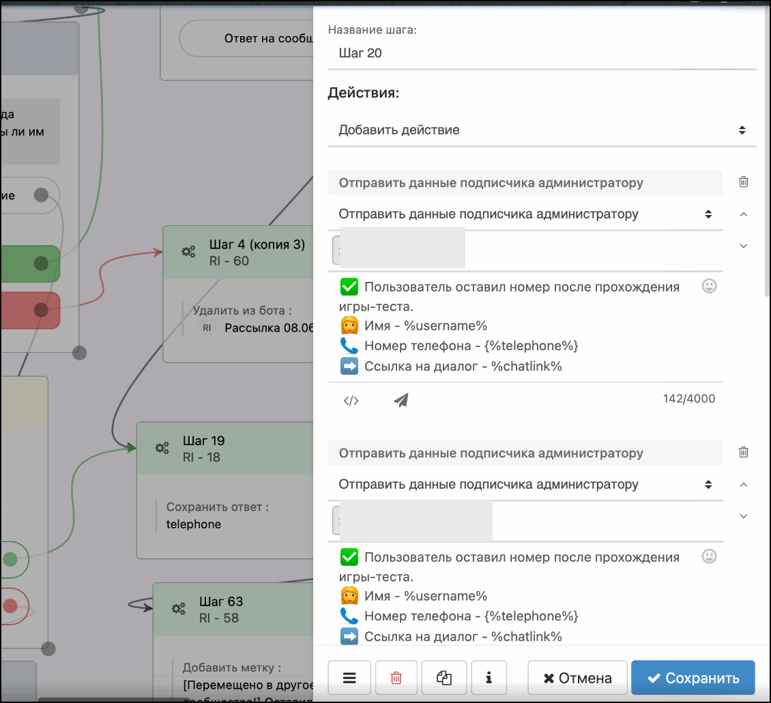Click the 'Отмена' button
The width and height of the screenshot is (771, 703).
point(577,678)
